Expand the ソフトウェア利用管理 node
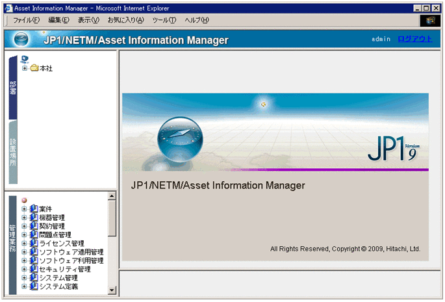 click(24, 260)
